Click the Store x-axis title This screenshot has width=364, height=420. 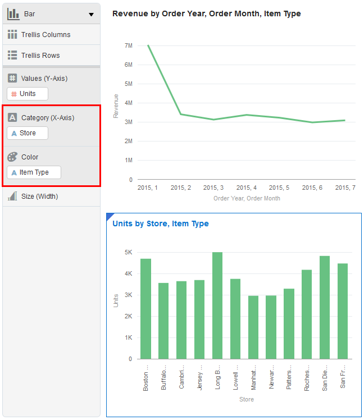[x=247, y=399]
